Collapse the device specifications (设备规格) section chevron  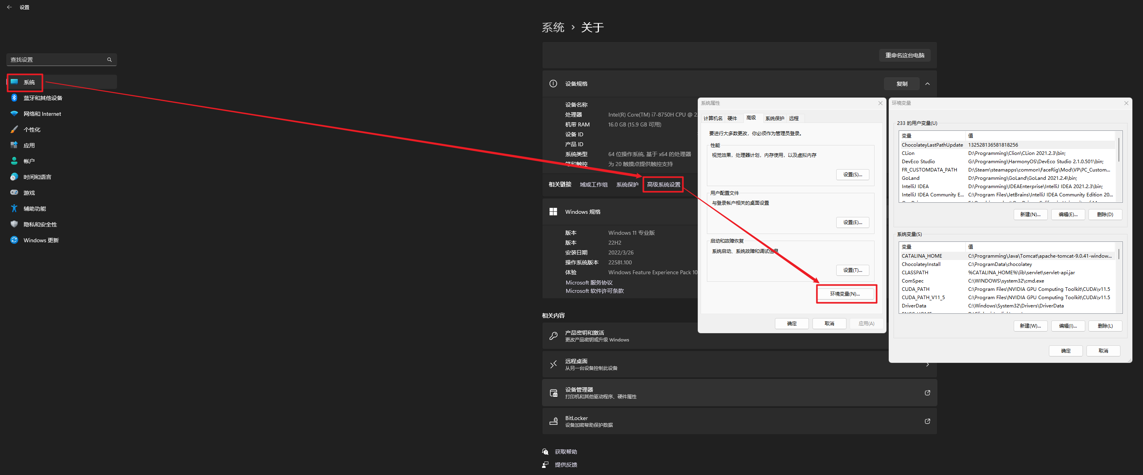pyautogui.click(x=928, y=84)
